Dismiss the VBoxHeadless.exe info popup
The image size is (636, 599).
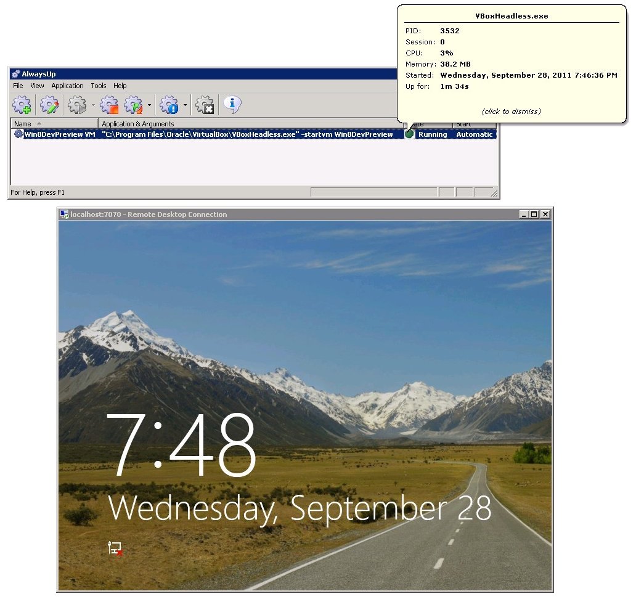tap(511, 112)
